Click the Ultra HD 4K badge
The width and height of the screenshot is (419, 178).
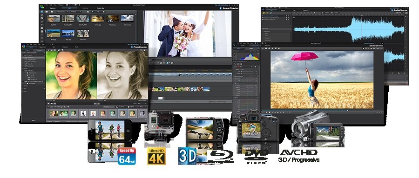[156, 156]
